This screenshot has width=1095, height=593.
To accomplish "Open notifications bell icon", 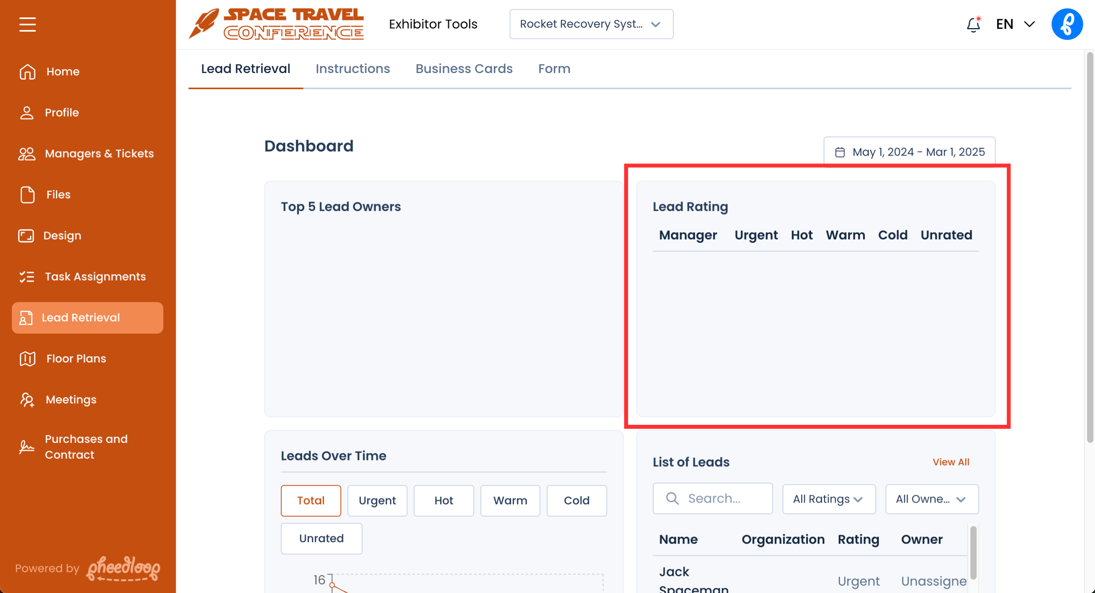I will [973, 24].
